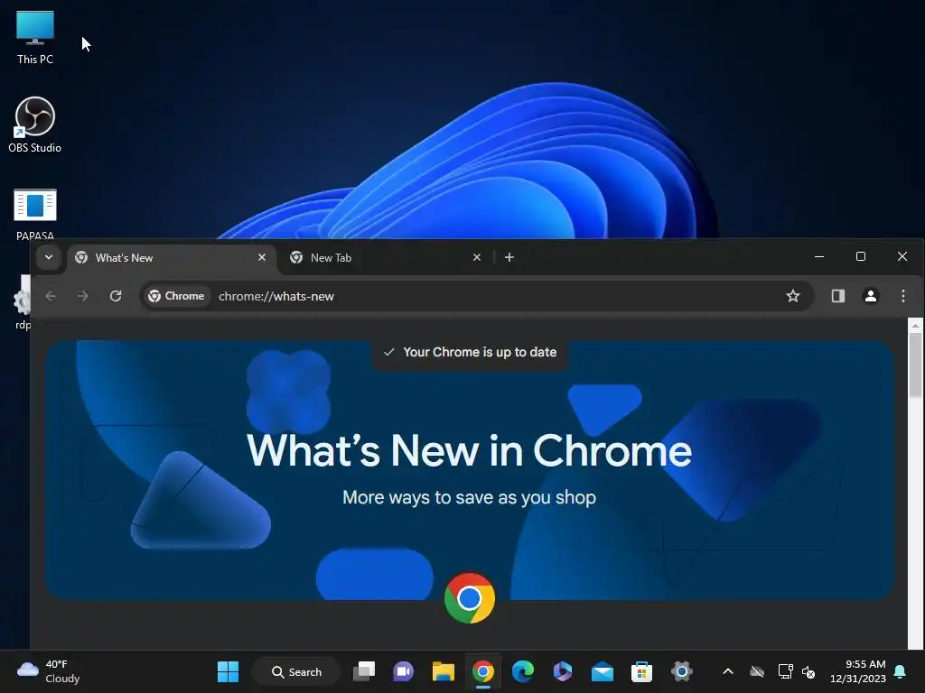
Task: Show hidden system tray icons
Action: tap(728, 671)
